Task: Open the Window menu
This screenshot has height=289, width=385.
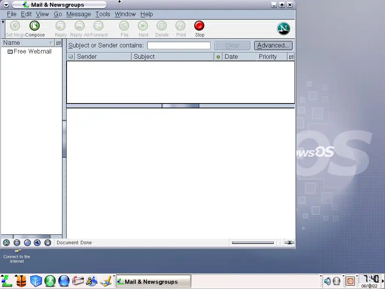Action: click(125, 14)
